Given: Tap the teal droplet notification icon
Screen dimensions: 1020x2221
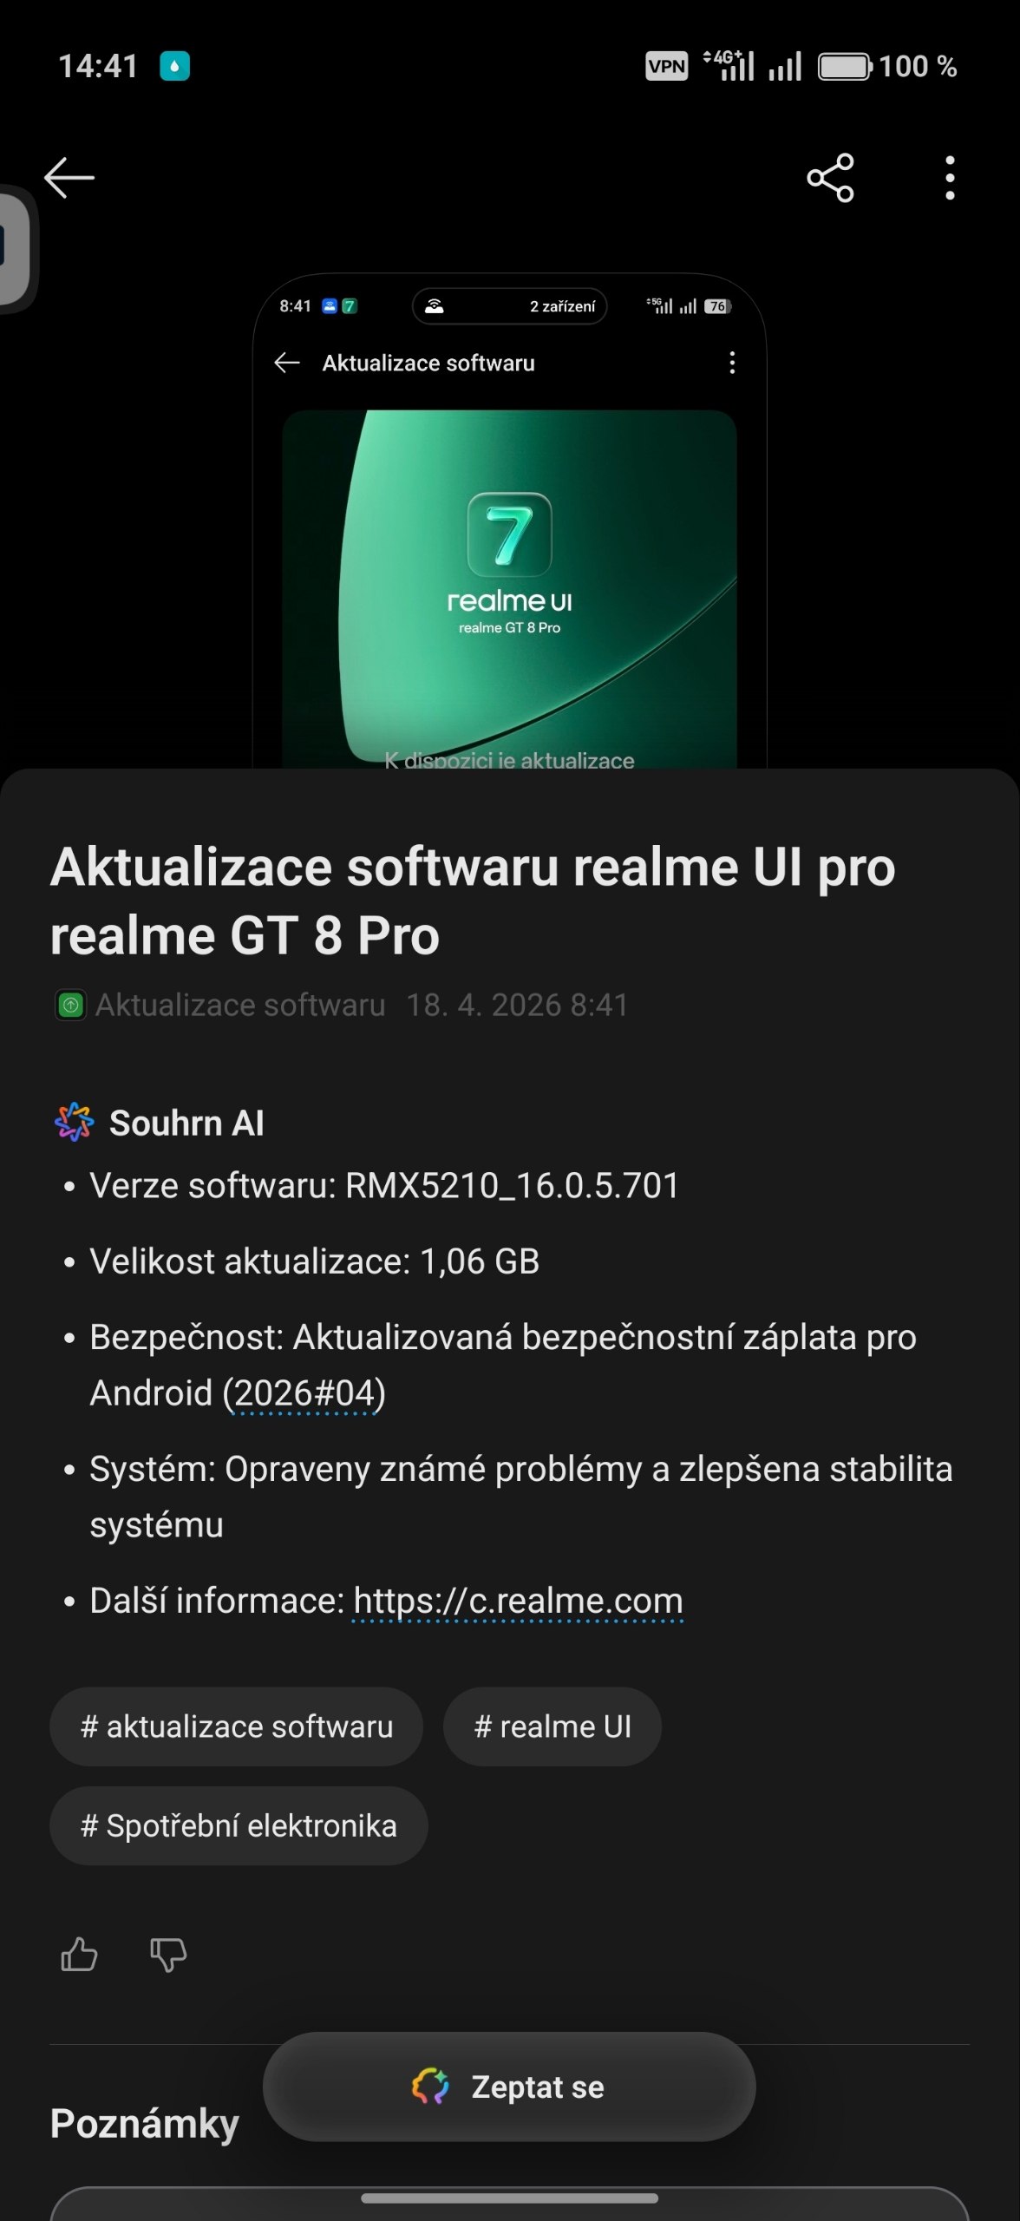Looking at the screenshot, I should (x=174, y=66).
